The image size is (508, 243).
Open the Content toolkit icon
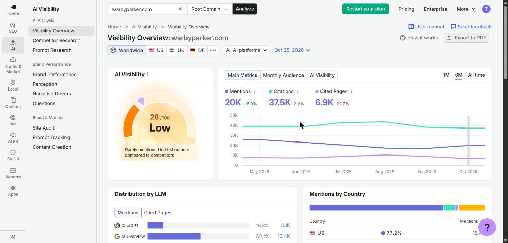coord(13,103)
